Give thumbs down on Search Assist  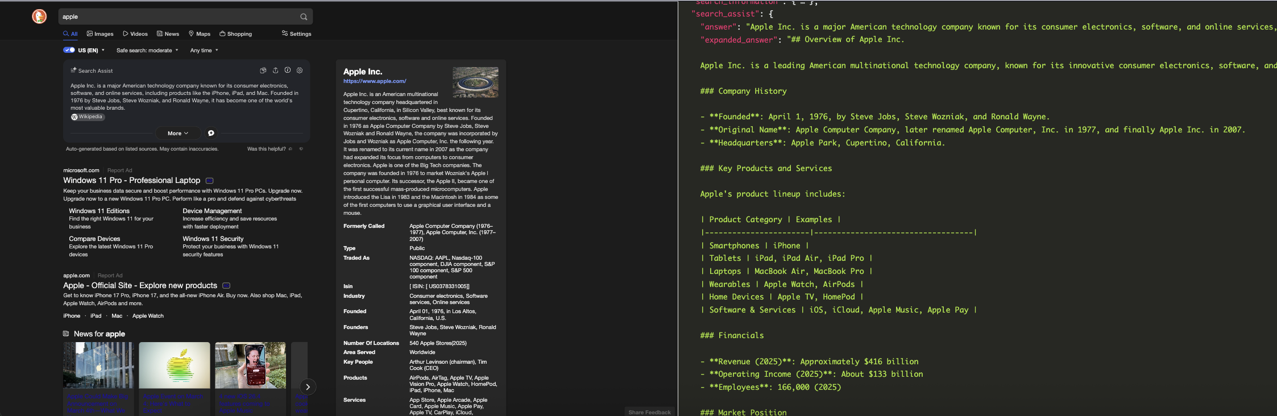[x=301, y=149]
